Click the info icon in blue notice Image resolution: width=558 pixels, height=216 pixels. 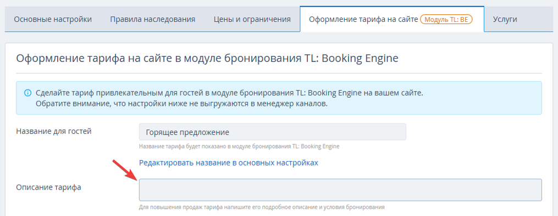click(27, 93)
